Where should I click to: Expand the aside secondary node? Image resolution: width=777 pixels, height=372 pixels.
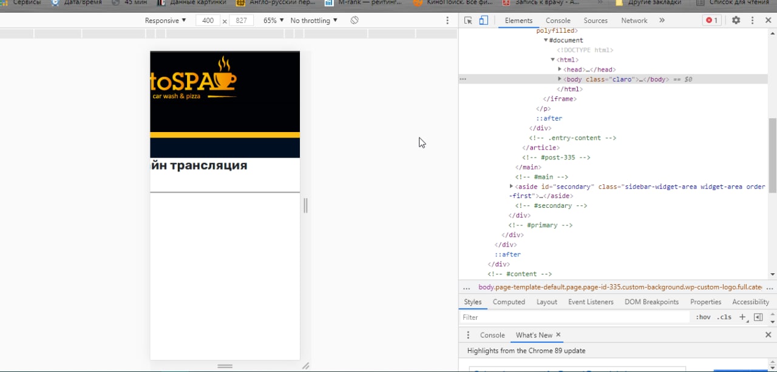coord(511,186)
